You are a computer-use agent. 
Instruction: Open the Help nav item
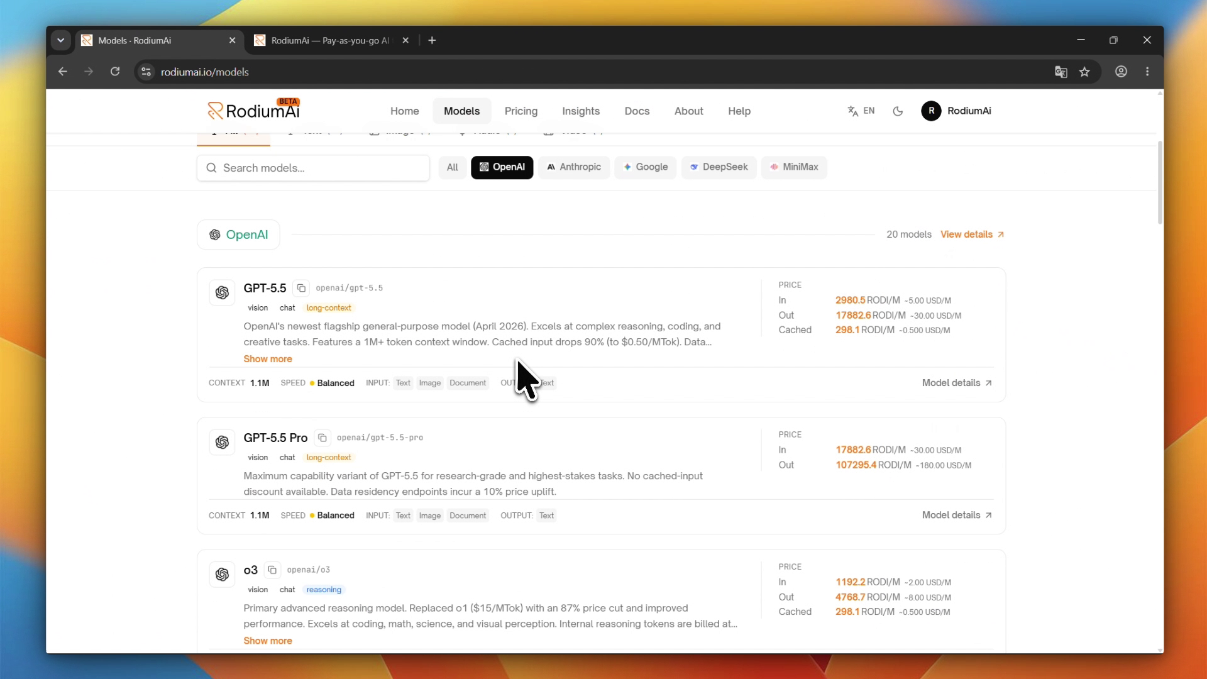tap(739, 111)
